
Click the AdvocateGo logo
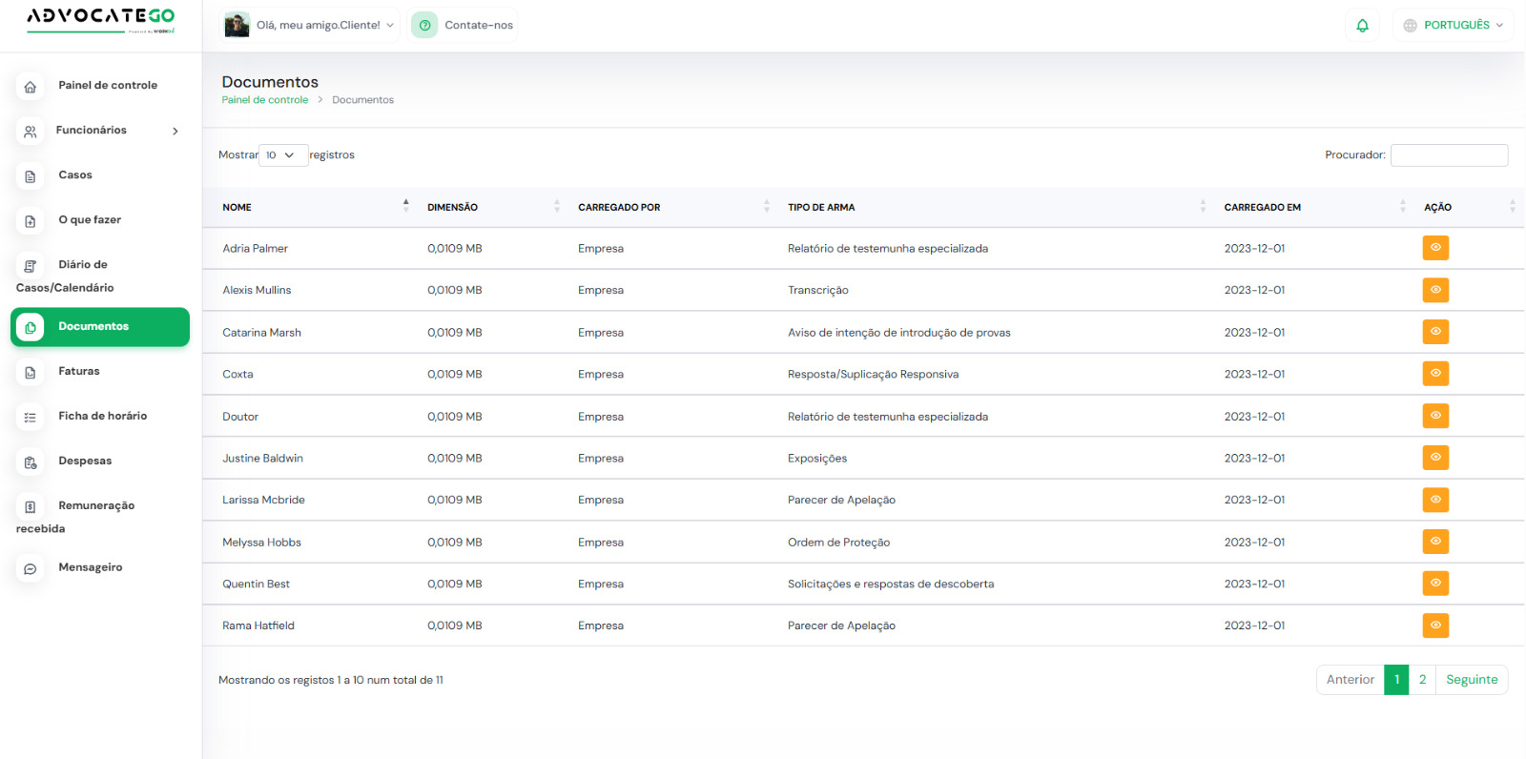(101, 19)
